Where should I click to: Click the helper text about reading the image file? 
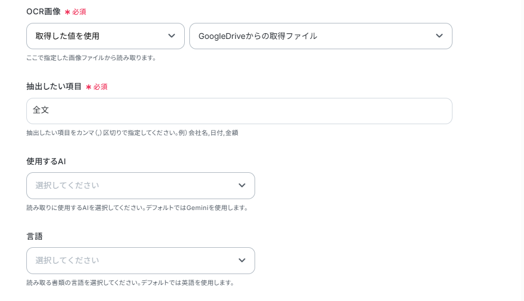pos(91,58)
